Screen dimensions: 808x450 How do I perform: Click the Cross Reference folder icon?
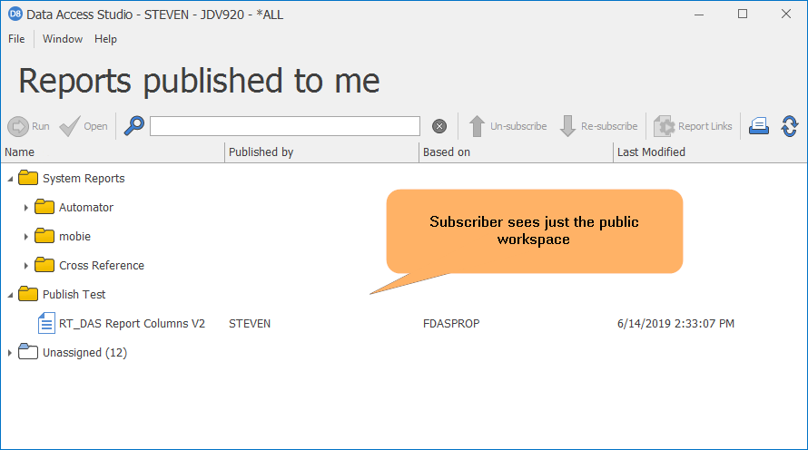tap(44, 265)
